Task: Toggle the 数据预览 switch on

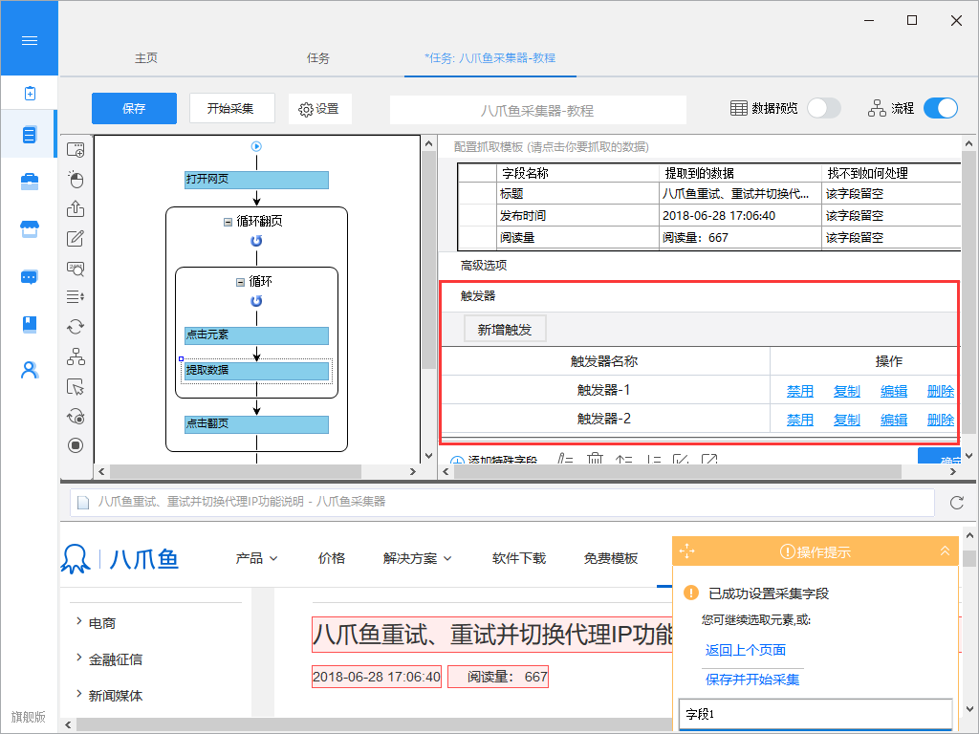Action: (x=824, y=108)
